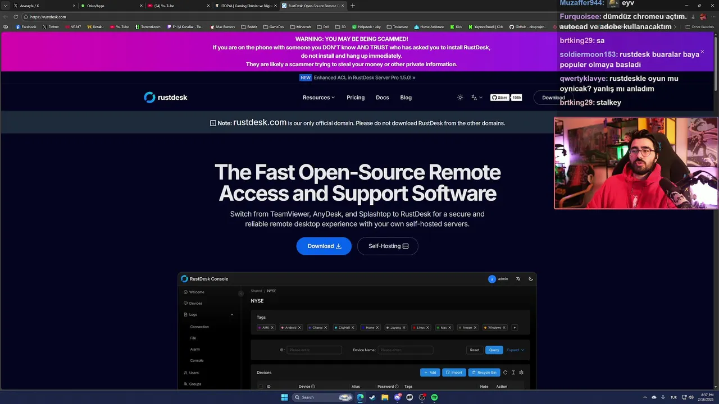Open the Recycle Bin in Devices panel
The height and width of the screenshot is (404, 719).
[x=484, y=373]
